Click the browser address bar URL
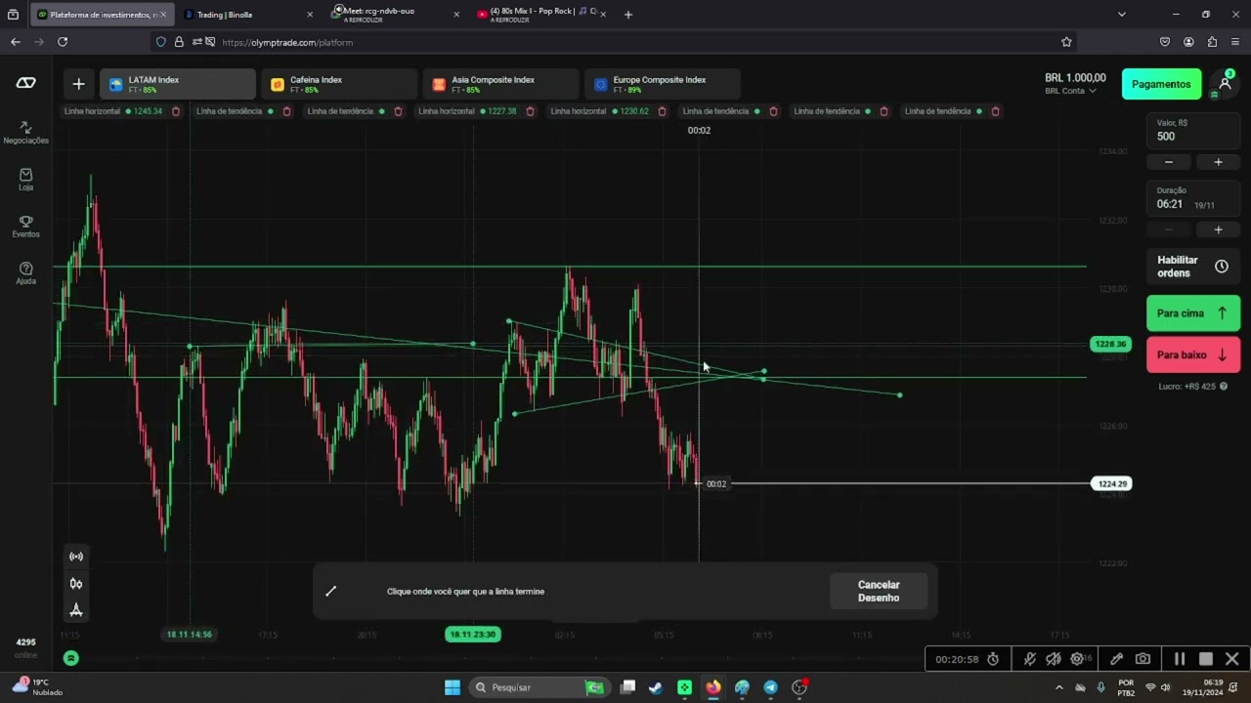 287,42
